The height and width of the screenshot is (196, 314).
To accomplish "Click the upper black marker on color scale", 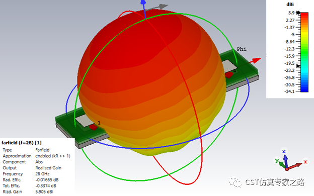I will point(298,13).
